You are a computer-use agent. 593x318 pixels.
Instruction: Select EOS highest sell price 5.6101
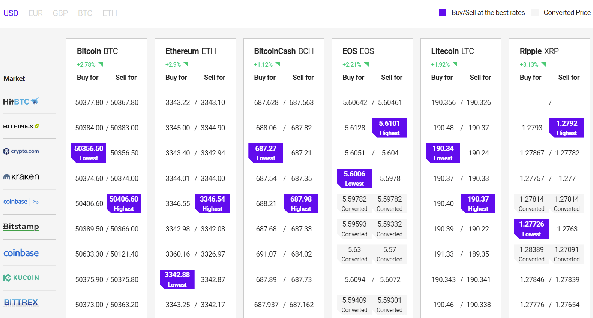(x=389, y=128)
